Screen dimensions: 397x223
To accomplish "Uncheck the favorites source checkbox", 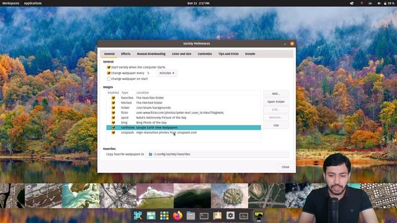I will click(x=114, y=98).
